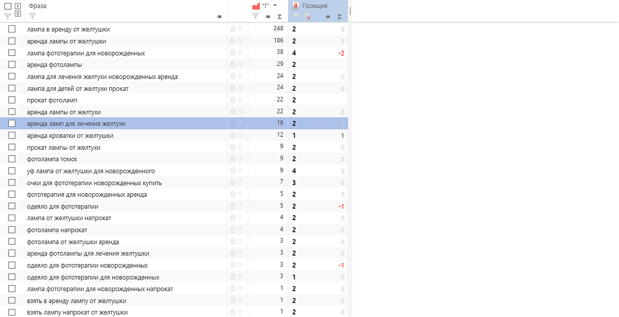Click the filter icon in the frequency column
Viewport: 619px width, 317px height.
pyautogui.click(x=255, y=16)
